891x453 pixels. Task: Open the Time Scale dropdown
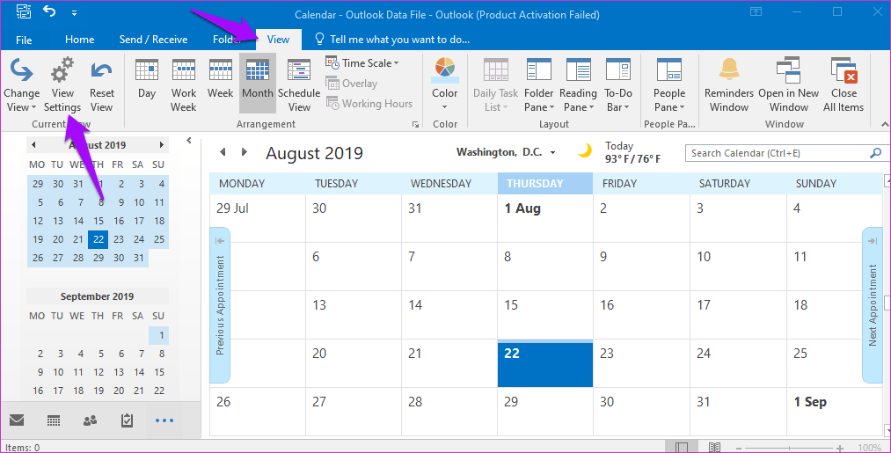362,63
